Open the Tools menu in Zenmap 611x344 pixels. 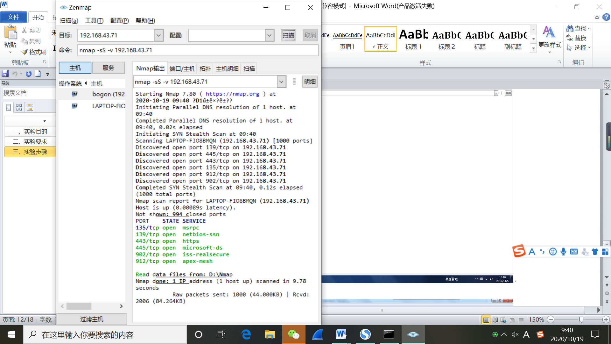tap(94, 21)
